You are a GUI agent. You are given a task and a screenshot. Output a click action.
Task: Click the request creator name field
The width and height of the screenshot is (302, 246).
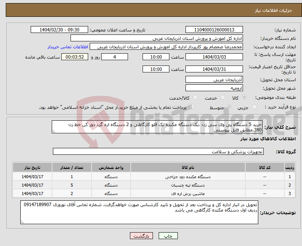pyautogui.click(x=166, y=47)
